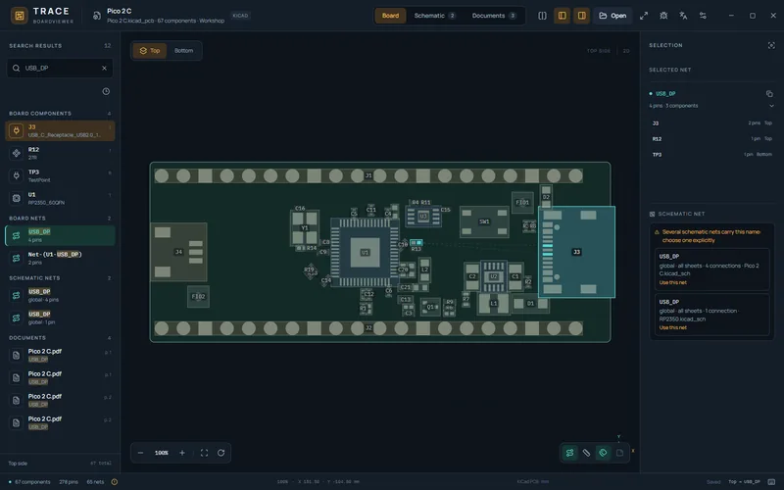This screenshot has width=784, height=490.
Task: Click the warning icon in status bar
Action: coord(115,482)
